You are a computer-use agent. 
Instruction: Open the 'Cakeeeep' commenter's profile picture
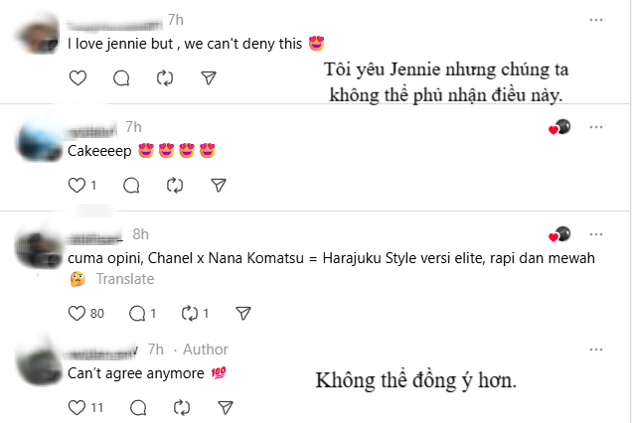click(42, 140)
